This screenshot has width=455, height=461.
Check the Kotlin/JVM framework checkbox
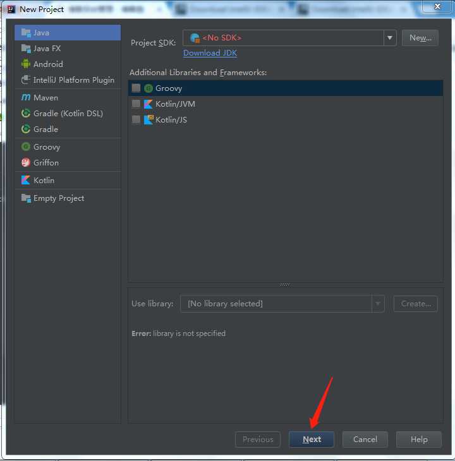(x=136, y=104)
